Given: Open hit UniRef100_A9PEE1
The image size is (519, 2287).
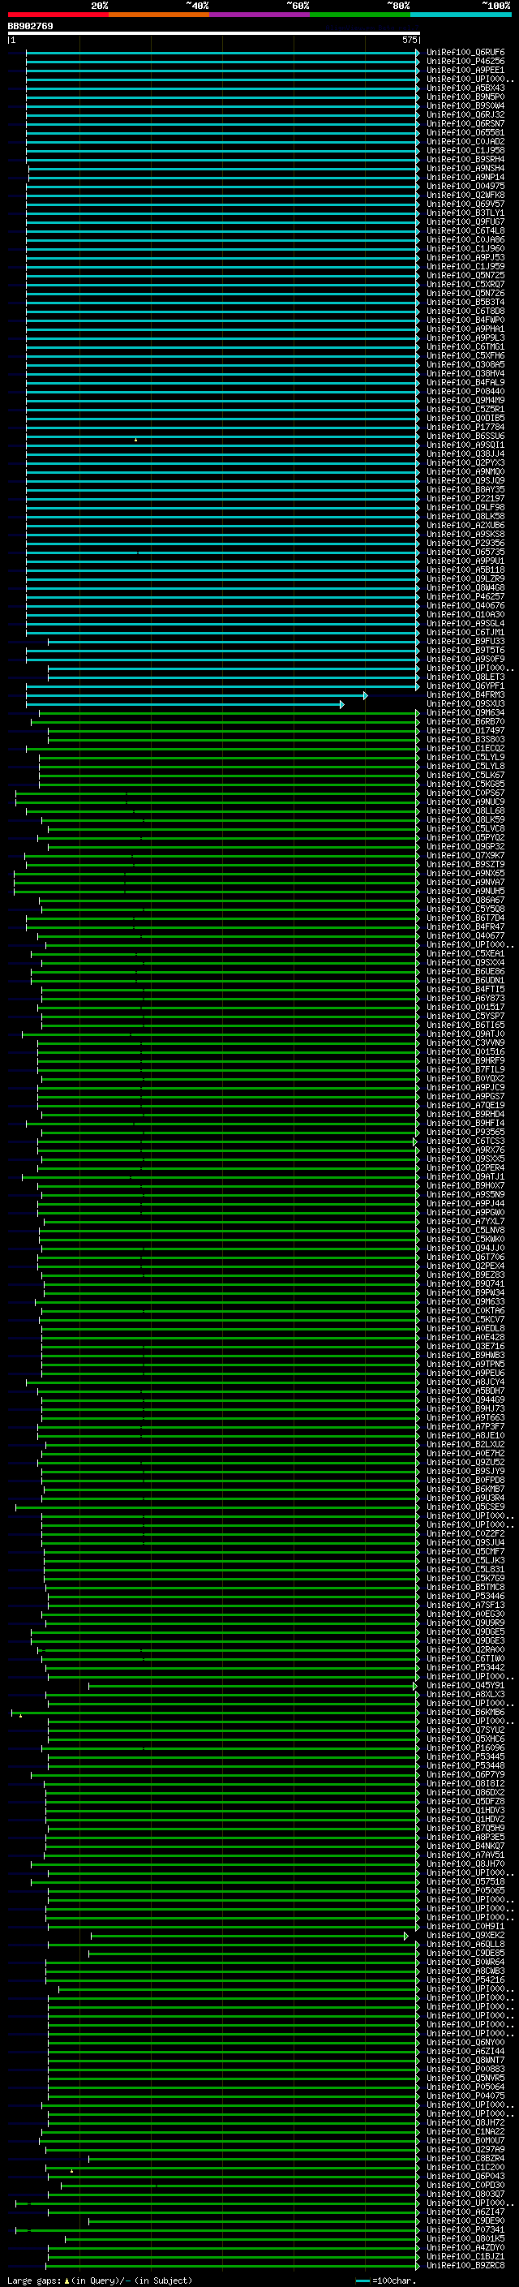Looking at the screenshot, I should (x=465, y=70).
